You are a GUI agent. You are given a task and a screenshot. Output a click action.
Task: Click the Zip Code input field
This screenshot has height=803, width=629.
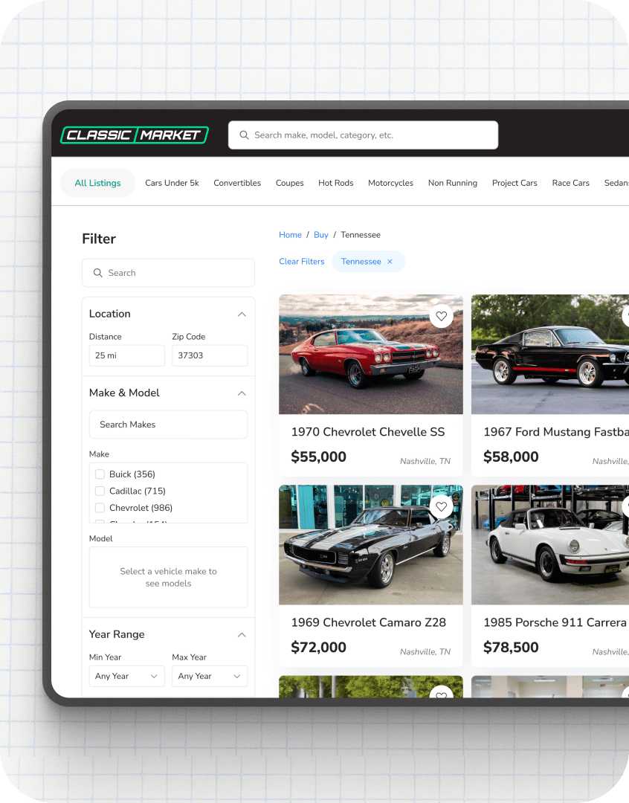(210, 355)
